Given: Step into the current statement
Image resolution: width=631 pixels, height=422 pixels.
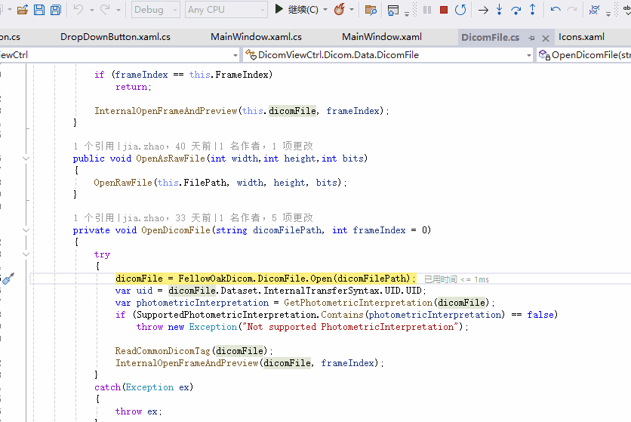Looking at the screenshot, I should tap(500, 10).
